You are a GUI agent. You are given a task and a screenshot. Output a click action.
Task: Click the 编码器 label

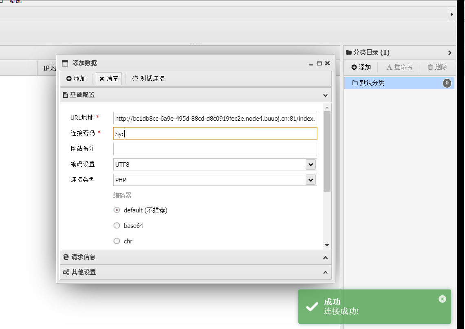coord(122,196)
